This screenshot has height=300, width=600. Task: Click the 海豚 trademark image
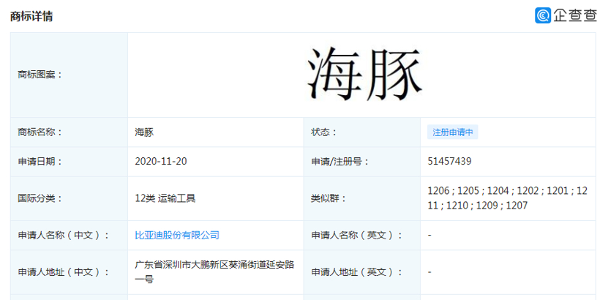[364, 75]
